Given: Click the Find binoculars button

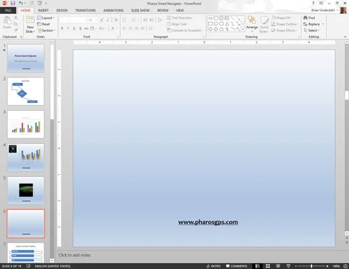Looking at the screenshot, I should click(x=309, y=17).
